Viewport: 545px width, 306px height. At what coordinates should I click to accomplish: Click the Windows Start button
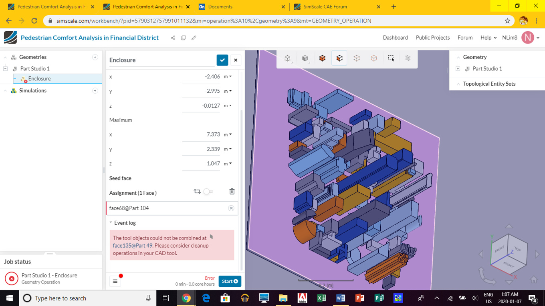9,298
